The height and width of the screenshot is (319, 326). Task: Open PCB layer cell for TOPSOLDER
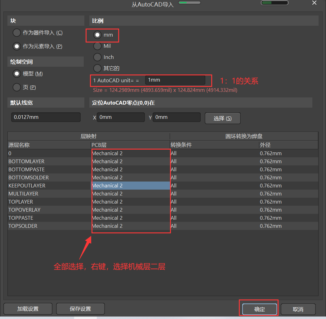coord(130,226)
